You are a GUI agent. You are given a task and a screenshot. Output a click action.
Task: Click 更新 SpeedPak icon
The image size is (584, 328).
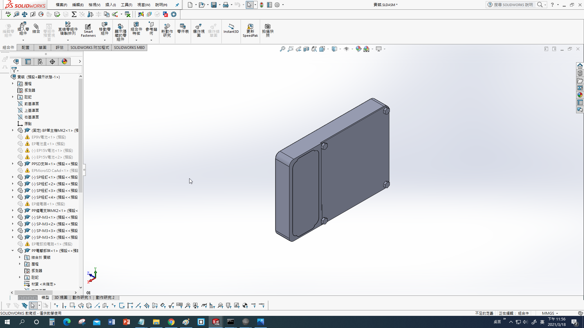pyautogui.click(x=250, y=30)
